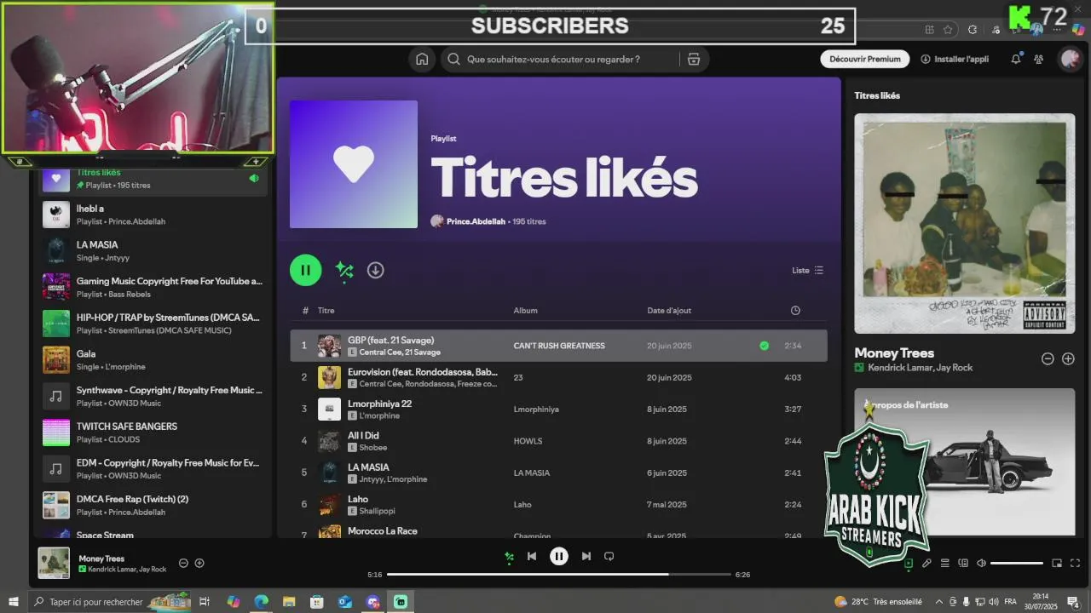Click Installer l'appli link
The height and width of the screenshot is (613, 1091).
(x=955, y=60)
